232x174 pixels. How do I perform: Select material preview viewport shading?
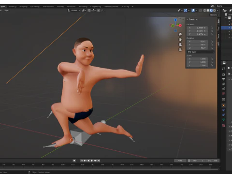pos(211,11)
